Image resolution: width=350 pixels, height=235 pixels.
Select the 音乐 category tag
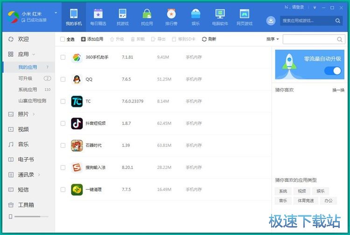pyautogui.click(x=283, y=200)
